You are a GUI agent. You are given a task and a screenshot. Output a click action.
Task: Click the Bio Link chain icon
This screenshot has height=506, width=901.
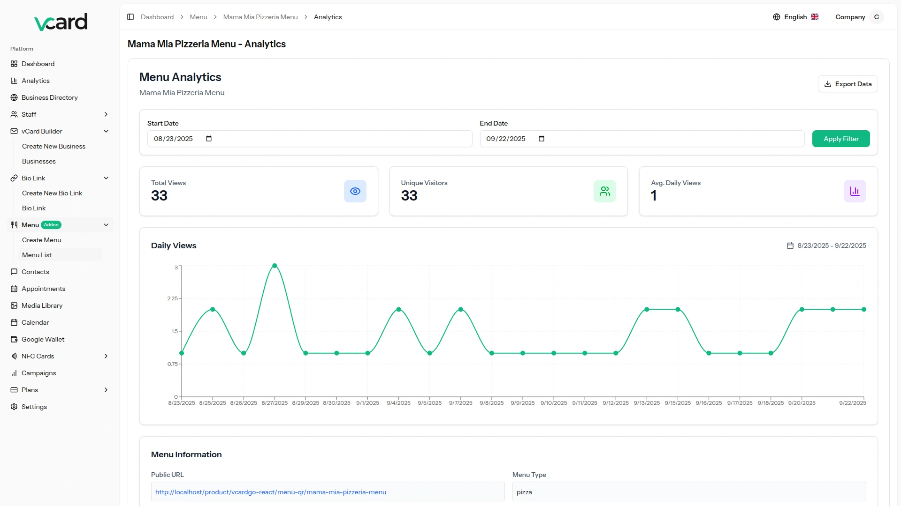pos(14,178)
